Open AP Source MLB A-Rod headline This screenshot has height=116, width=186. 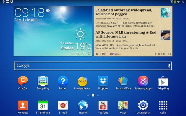coord(126,34)
